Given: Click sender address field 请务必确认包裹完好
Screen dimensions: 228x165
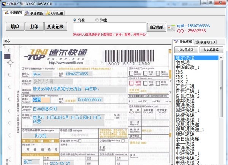Looking at the screenshot, I should 79,89.
